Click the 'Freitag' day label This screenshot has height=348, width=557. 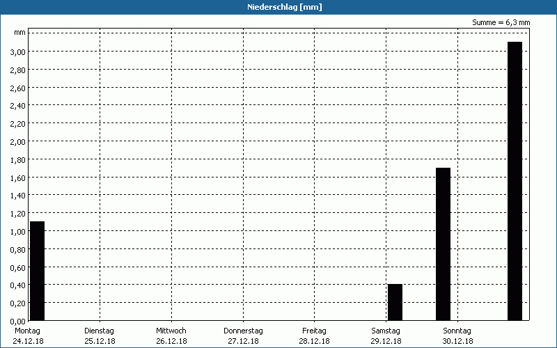(315, 331)
